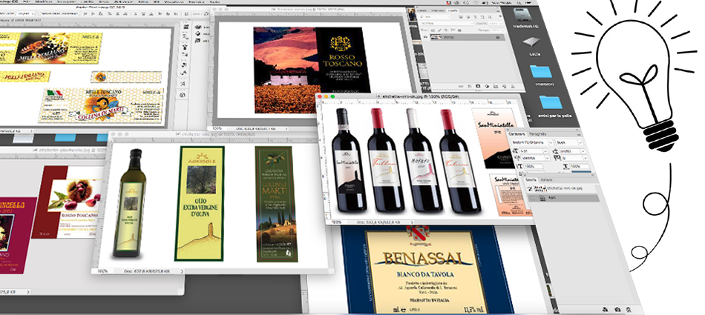
Task: Click zoom percentage in etichette-vini-ok.jpg status bar
Action: click(337, 222)
